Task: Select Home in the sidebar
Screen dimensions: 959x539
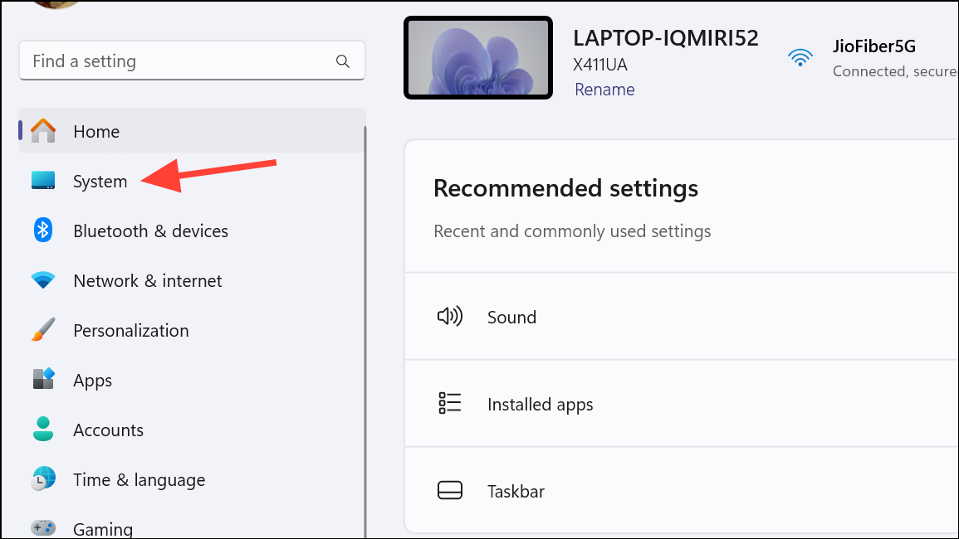Action: tap(95, 131)
